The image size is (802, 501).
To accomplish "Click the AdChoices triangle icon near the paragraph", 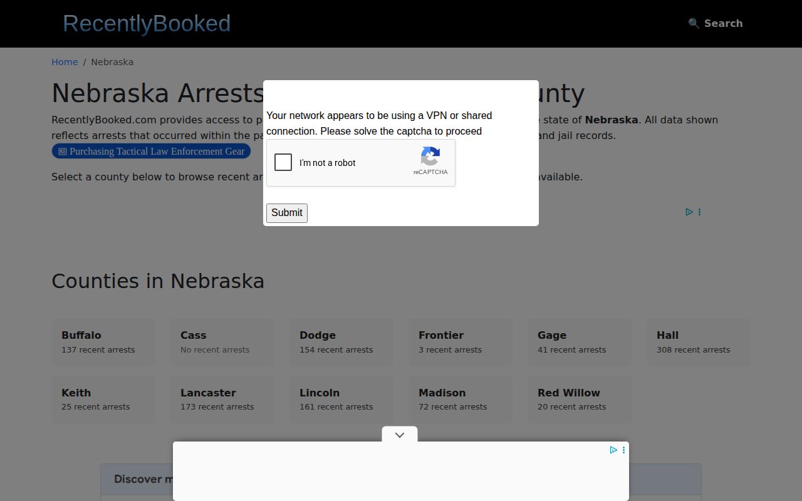I will click(x=689, y=212).
